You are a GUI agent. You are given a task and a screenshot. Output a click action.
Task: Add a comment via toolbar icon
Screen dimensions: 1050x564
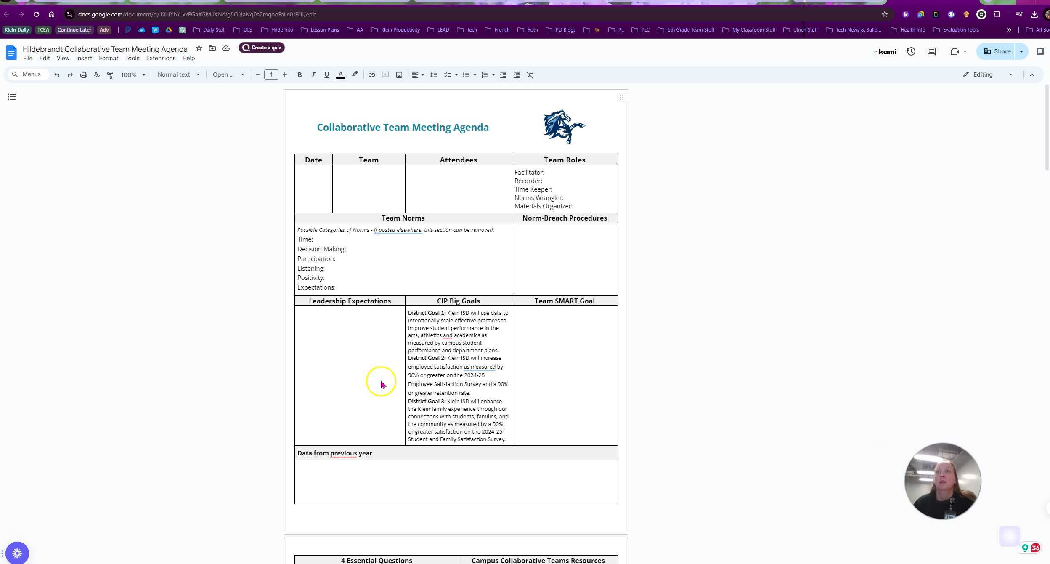pyautogui.click(x=385, y=75)
